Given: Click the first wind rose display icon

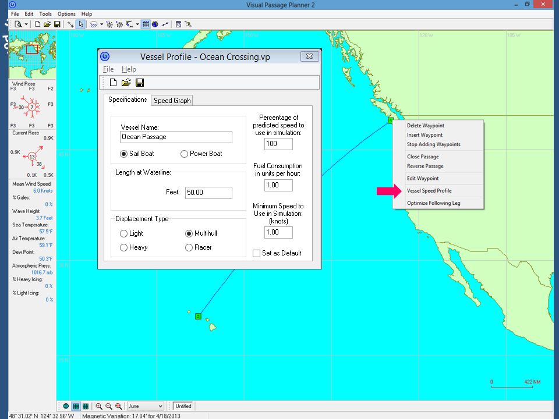Looking at the screenshot, I should pyautogui.click(x=109, y=24).
